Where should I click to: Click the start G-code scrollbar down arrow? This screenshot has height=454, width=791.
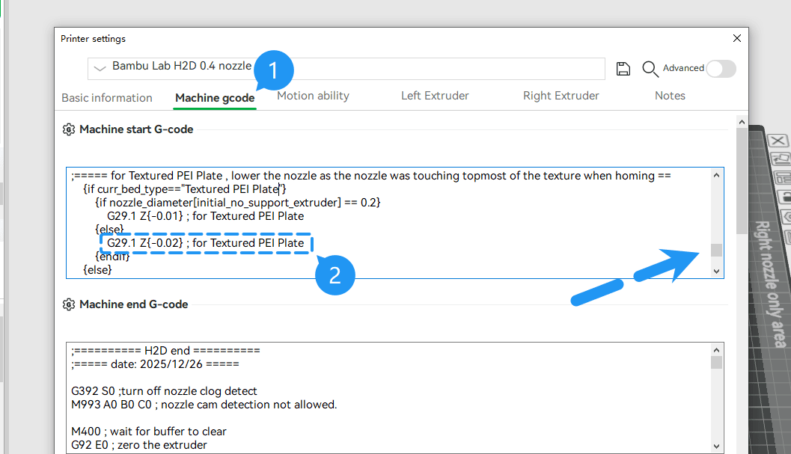716,272
